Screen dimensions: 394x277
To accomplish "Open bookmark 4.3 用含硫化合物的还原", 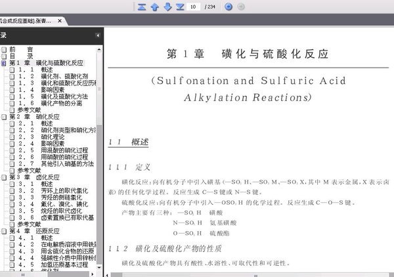I will (x=56, y=251).
